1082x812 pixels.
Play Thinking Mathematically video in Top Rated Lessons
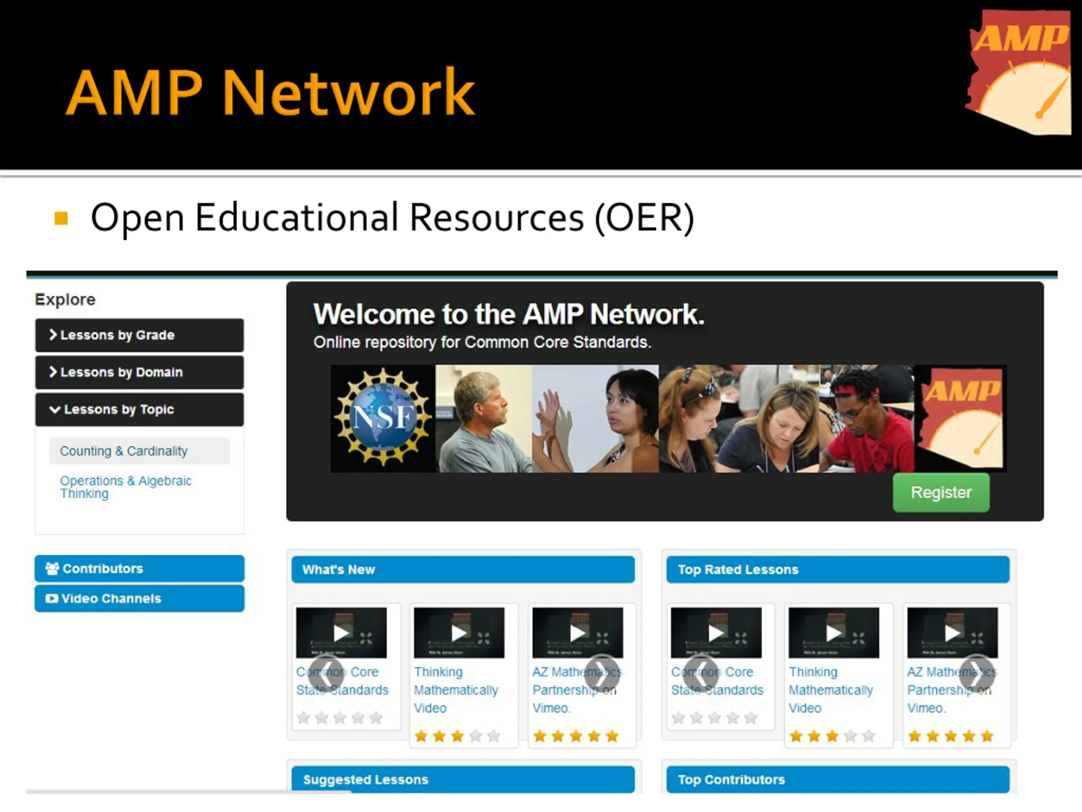[x=834, y=633]
